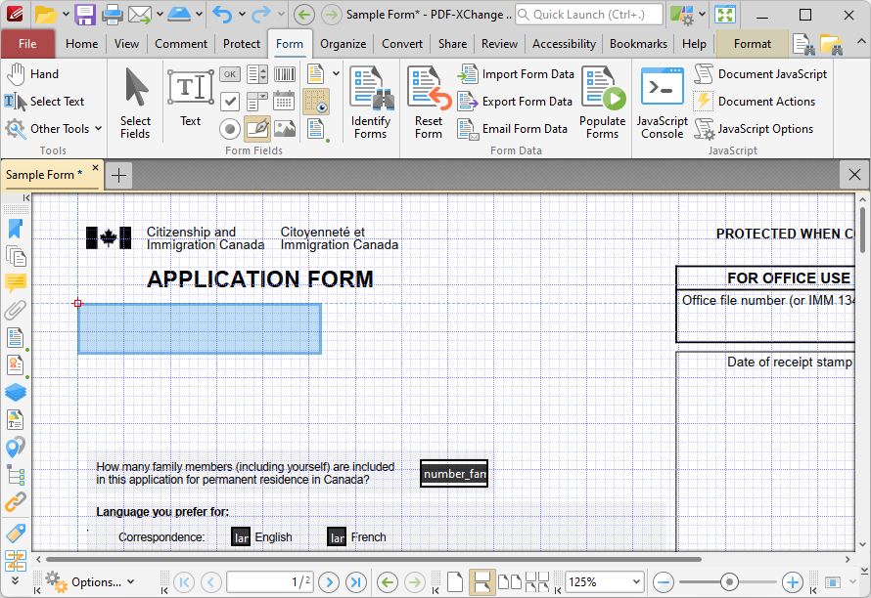Add a check box form field
Screen dimensions: 871x598
tap(229, 102)
